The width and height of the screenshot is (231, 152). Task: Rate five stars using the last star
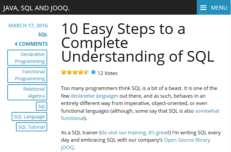(86, 72)
